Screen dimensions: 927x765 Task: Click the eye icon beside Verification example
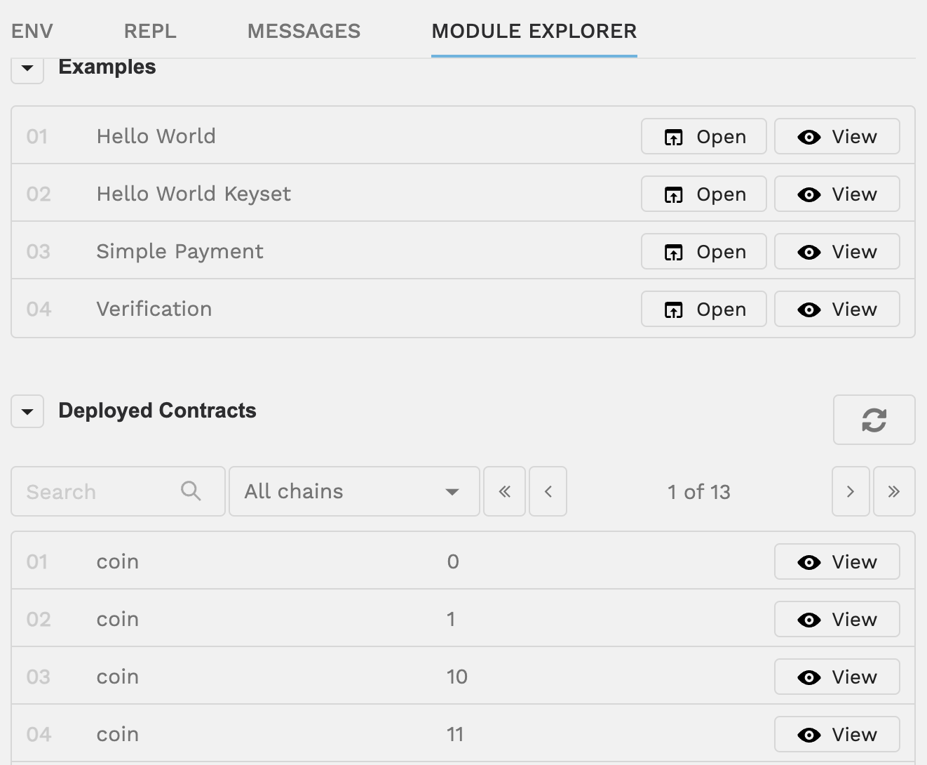(811, 309)
